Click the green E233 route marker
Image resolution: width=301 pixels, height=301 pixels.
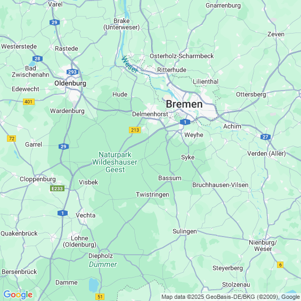click(57, 189)
